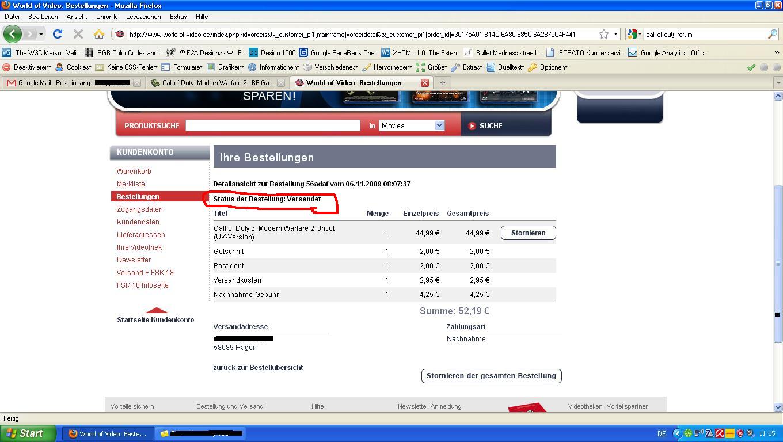The image size is (783, 442).
Task: Follow zurück zur Bestellübersicht link
Action: point(258,368)
